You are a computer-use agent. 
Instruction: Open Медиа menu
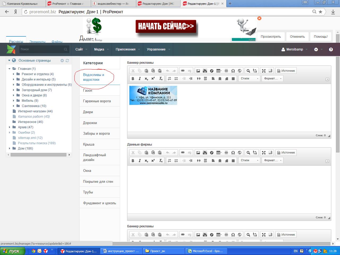click(101, 49)
